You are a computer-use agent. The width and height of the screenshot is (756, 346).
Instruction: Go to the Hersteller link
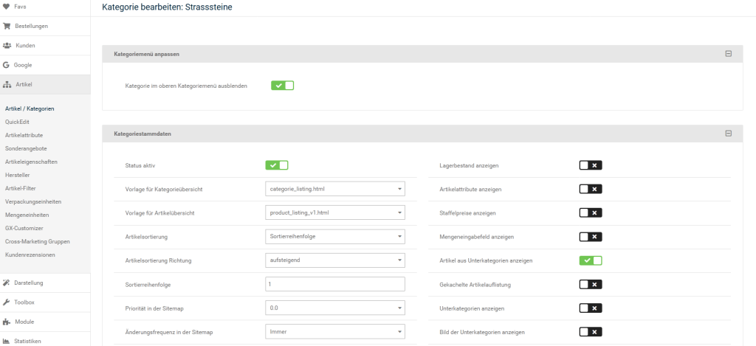18,175
